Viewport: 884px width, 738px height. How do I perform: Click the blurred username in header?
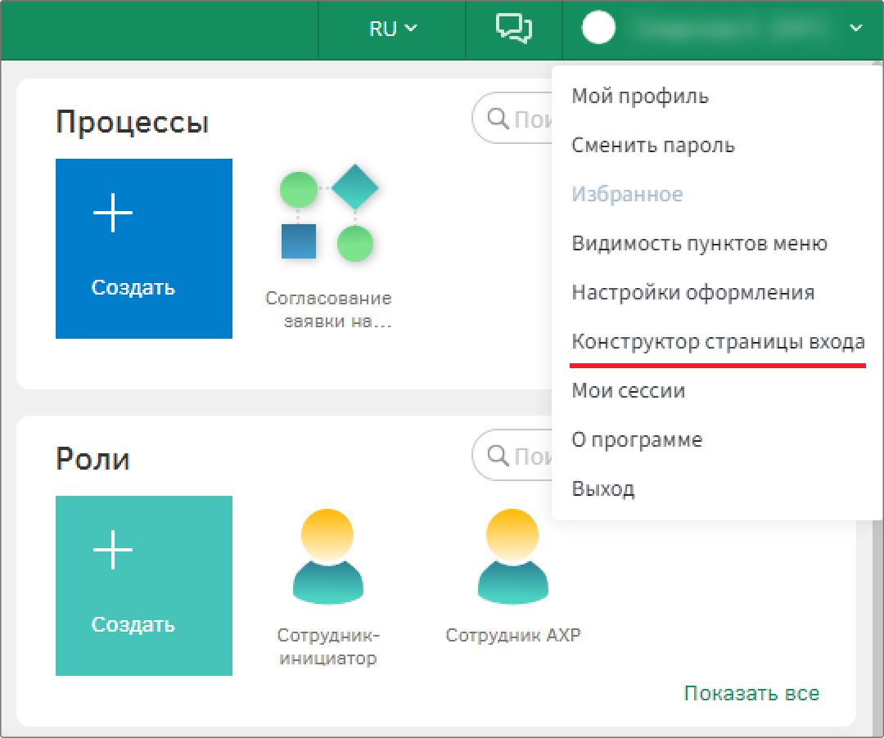pyautogui.click(x=733, y=28)
